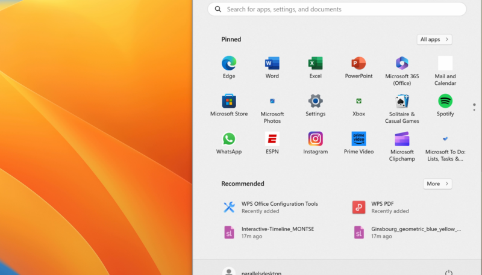Open Microsoft Clipchamp video editor

[402, 139]
